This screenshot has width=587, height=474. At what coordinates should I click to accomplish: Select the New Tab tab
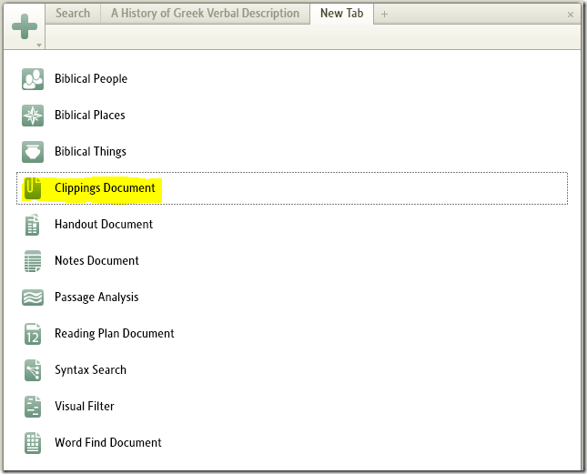[341, 14]
